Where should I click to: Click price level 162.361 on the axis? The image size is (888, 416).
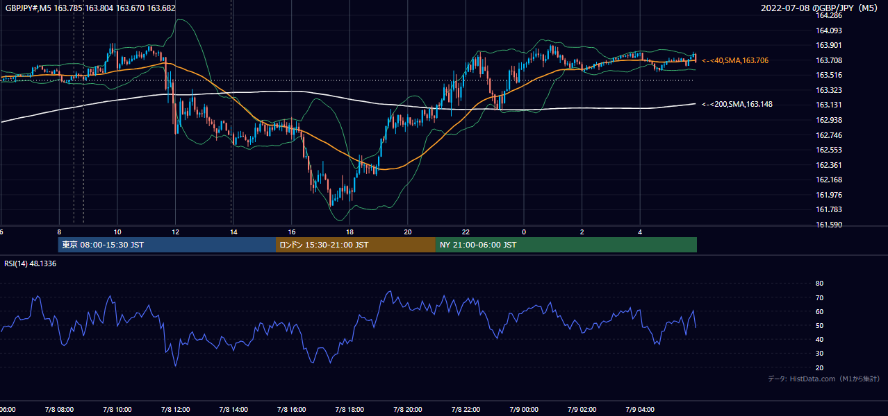click(x=828, y=165)
